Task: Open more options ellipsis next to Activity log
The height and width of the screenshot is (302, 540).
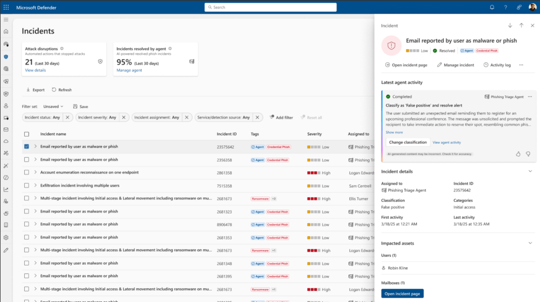Action: coord(521,65)
